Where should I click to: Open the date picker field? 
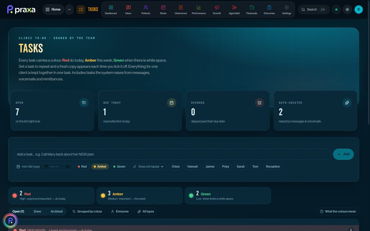pyautogui.click(x=43, y=167)
